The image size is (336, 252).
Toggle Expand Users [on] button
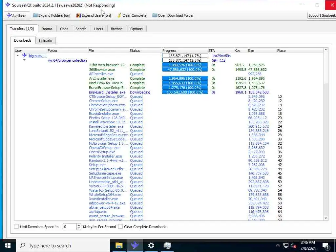[94, 15]
